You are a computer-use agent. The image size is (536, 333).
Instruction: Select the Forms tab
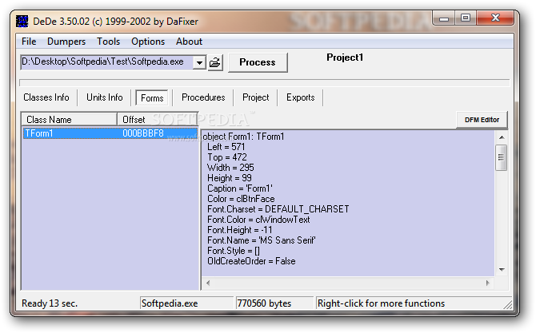click(x=152, y=98)
